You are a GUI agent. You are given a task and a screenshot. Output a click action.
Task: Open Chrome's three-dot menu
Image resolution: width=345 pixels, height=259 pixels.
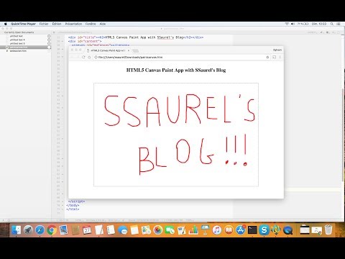[280, 57]
